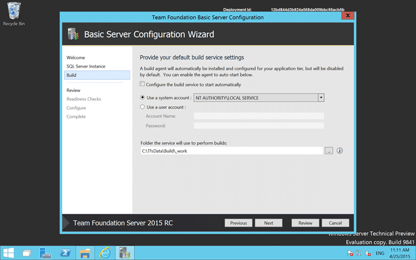Screen dimensions: 416x260
Task: Click the wizard server icon in the header
Action: click(73, 34)
